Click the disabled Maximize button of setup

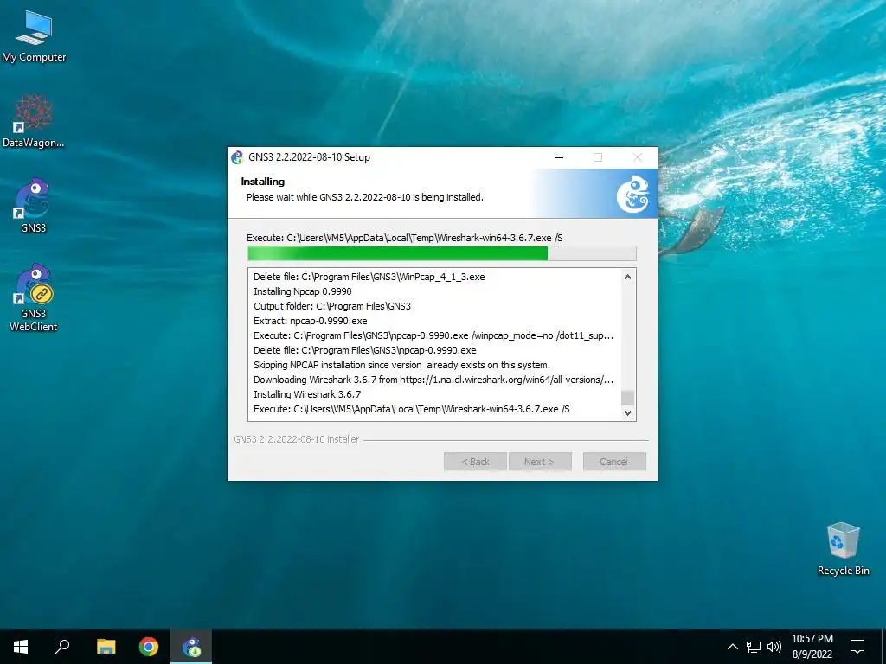point(598,157)
